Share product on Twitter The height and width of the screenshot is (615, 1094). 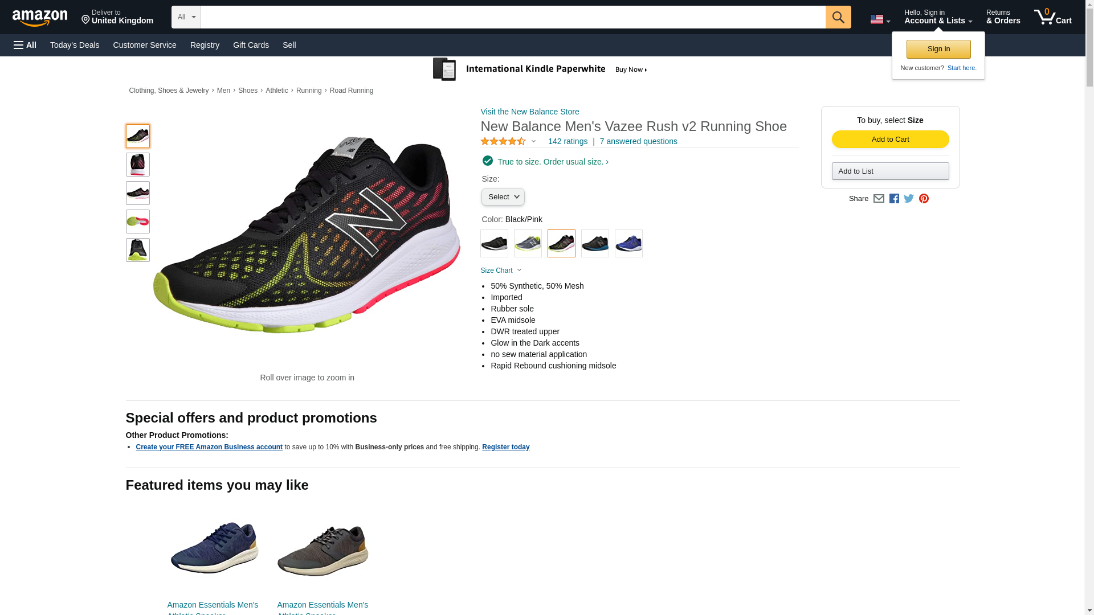click(909, 199)
